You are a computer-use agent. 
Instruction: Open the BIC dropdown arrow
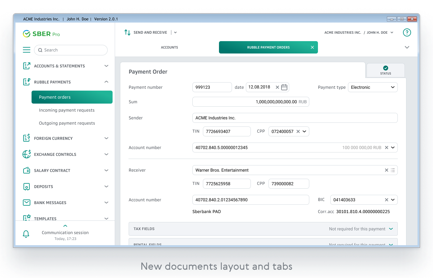click(393, 200)
